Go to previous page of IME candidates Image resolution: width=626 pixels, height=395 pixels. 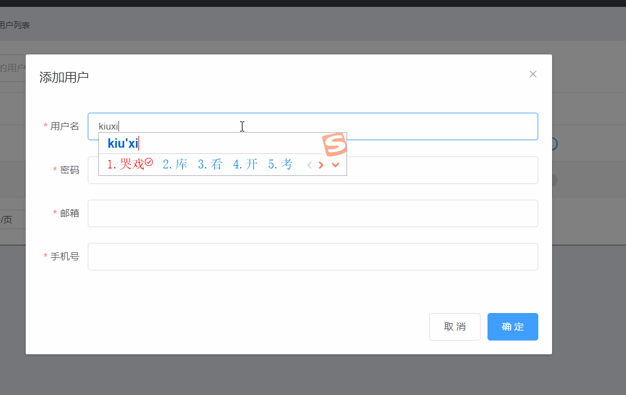click(x=309, y=165)
